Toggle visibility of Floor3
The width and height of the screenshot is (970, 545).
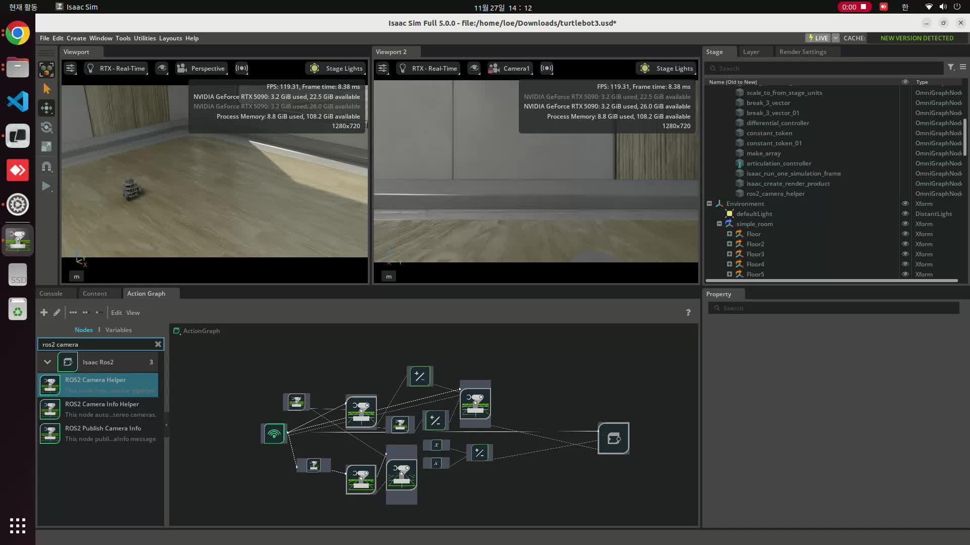(x=905, y=254)
